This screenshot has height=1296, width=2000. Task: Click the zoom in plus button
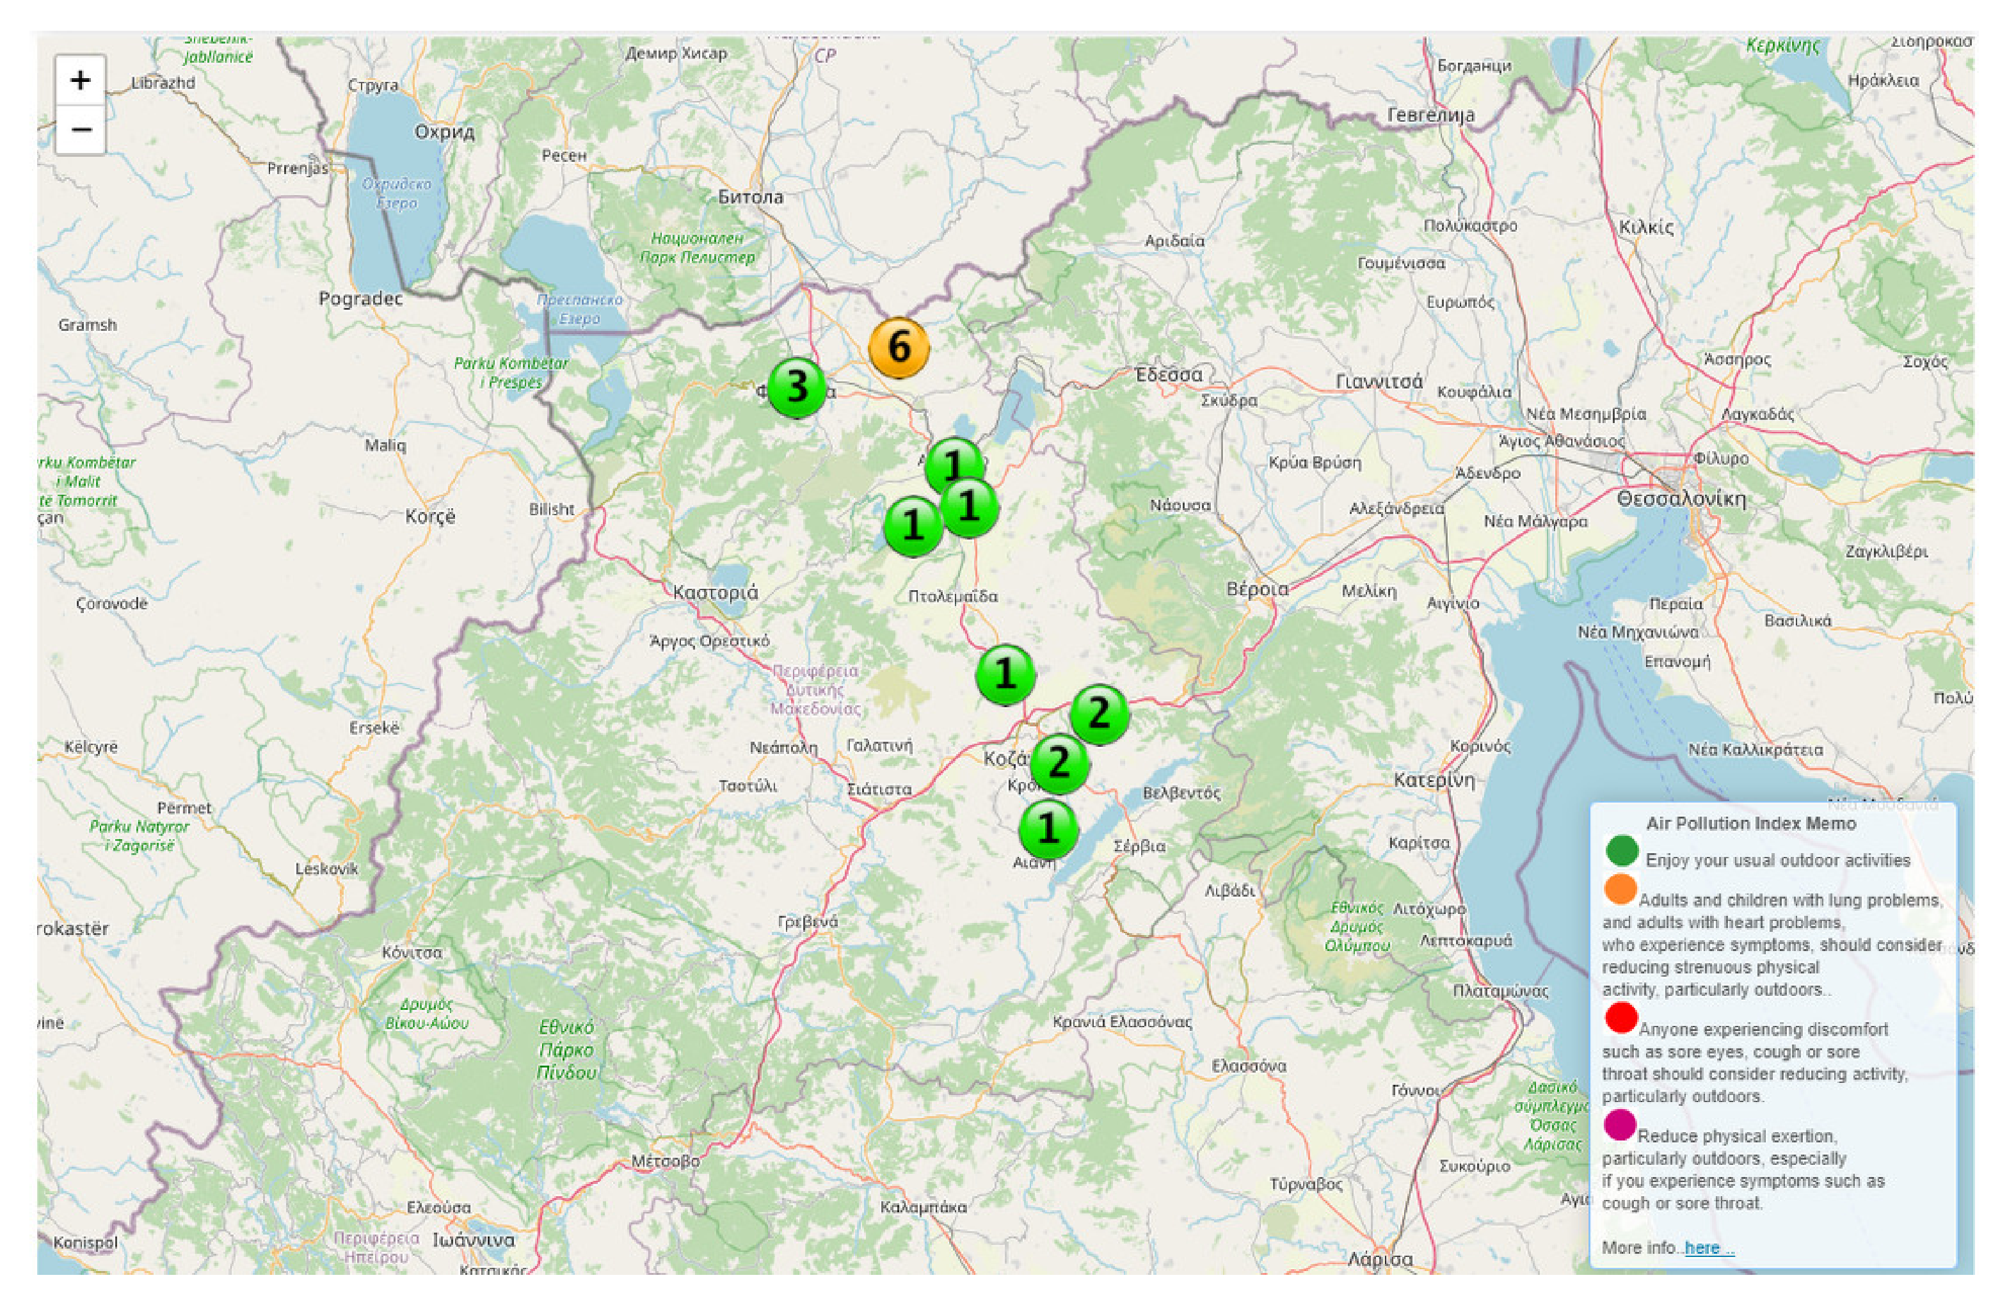pos(80,81)
